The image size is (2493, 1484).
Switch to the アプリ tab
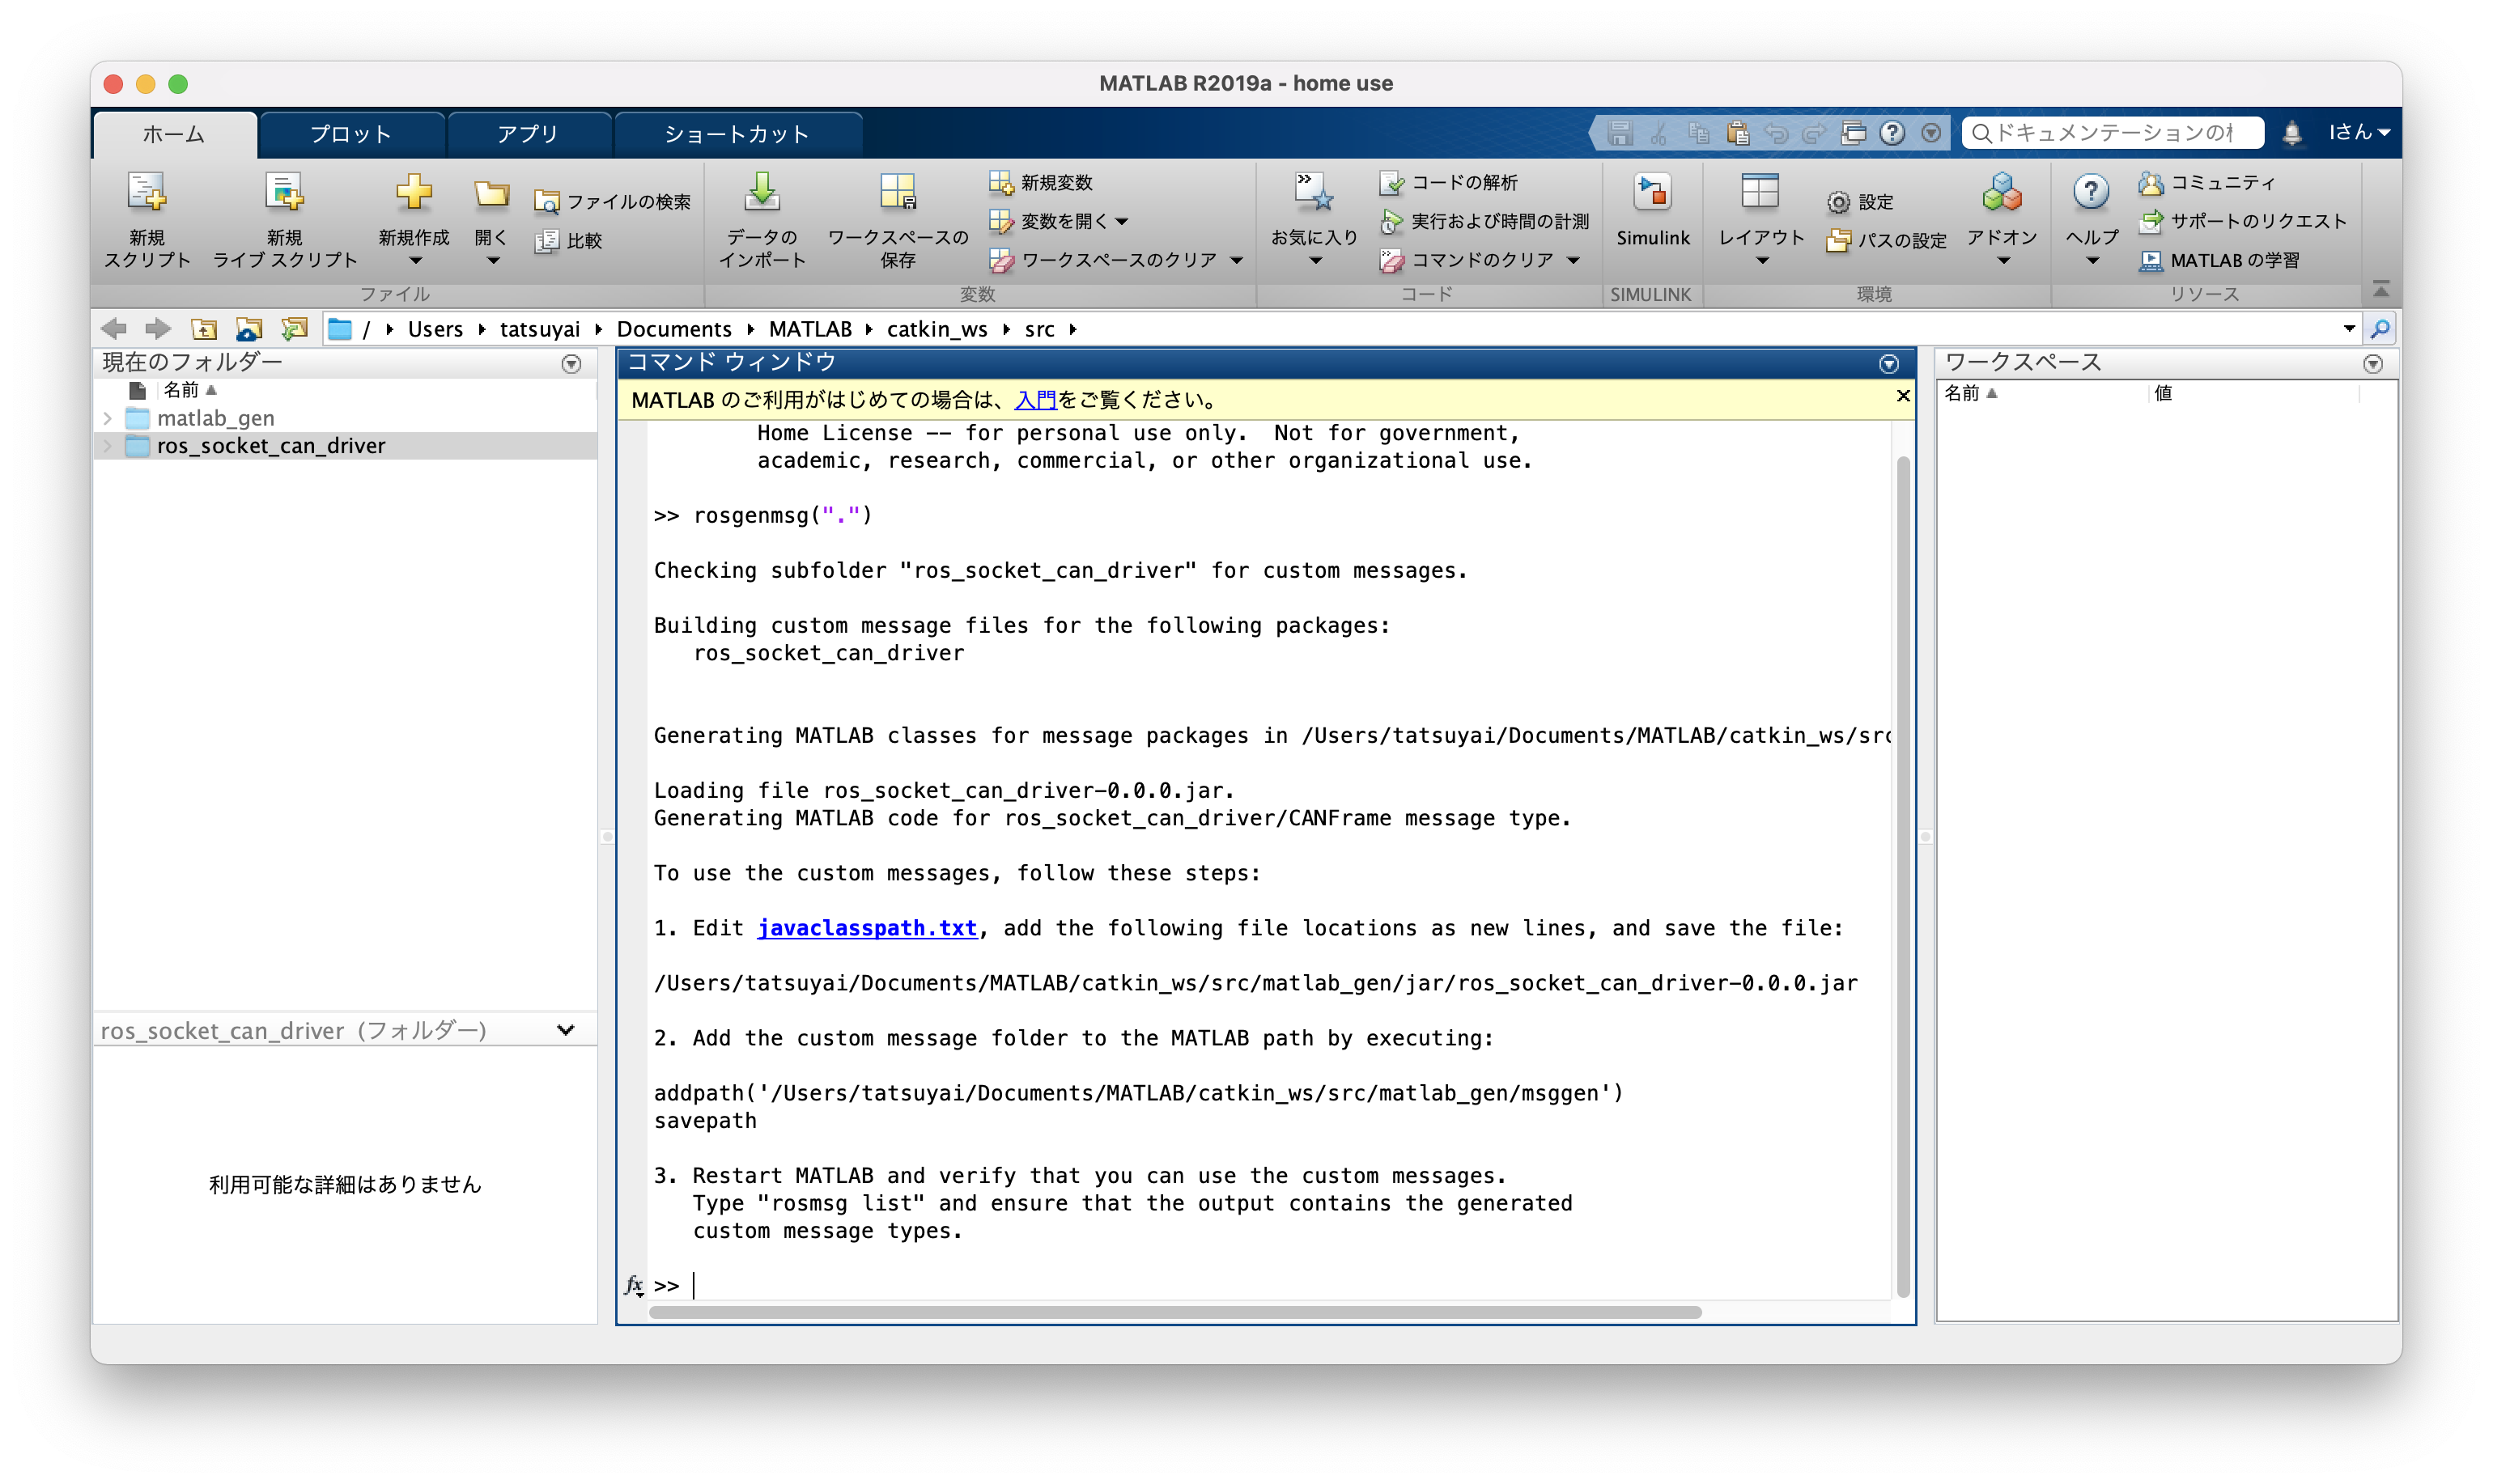click(528, 134)
